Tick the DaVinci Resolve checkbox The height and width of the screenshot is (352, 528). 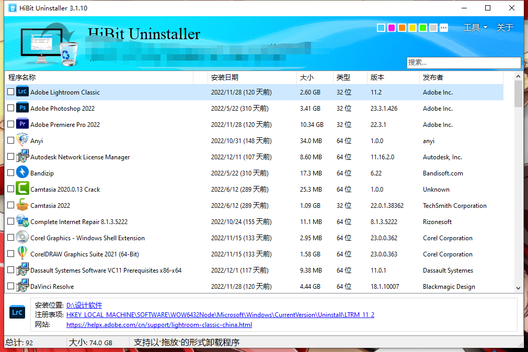tap(11, 286)
